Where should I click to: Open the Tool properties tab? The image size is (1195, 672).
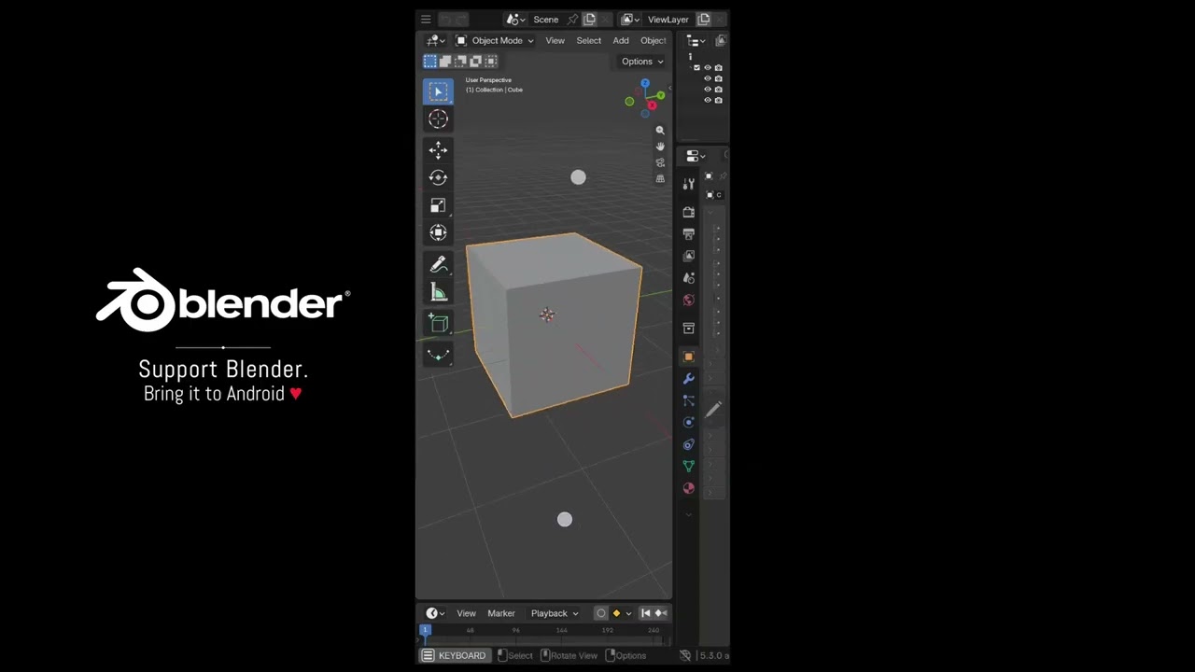tap(689, 184)
